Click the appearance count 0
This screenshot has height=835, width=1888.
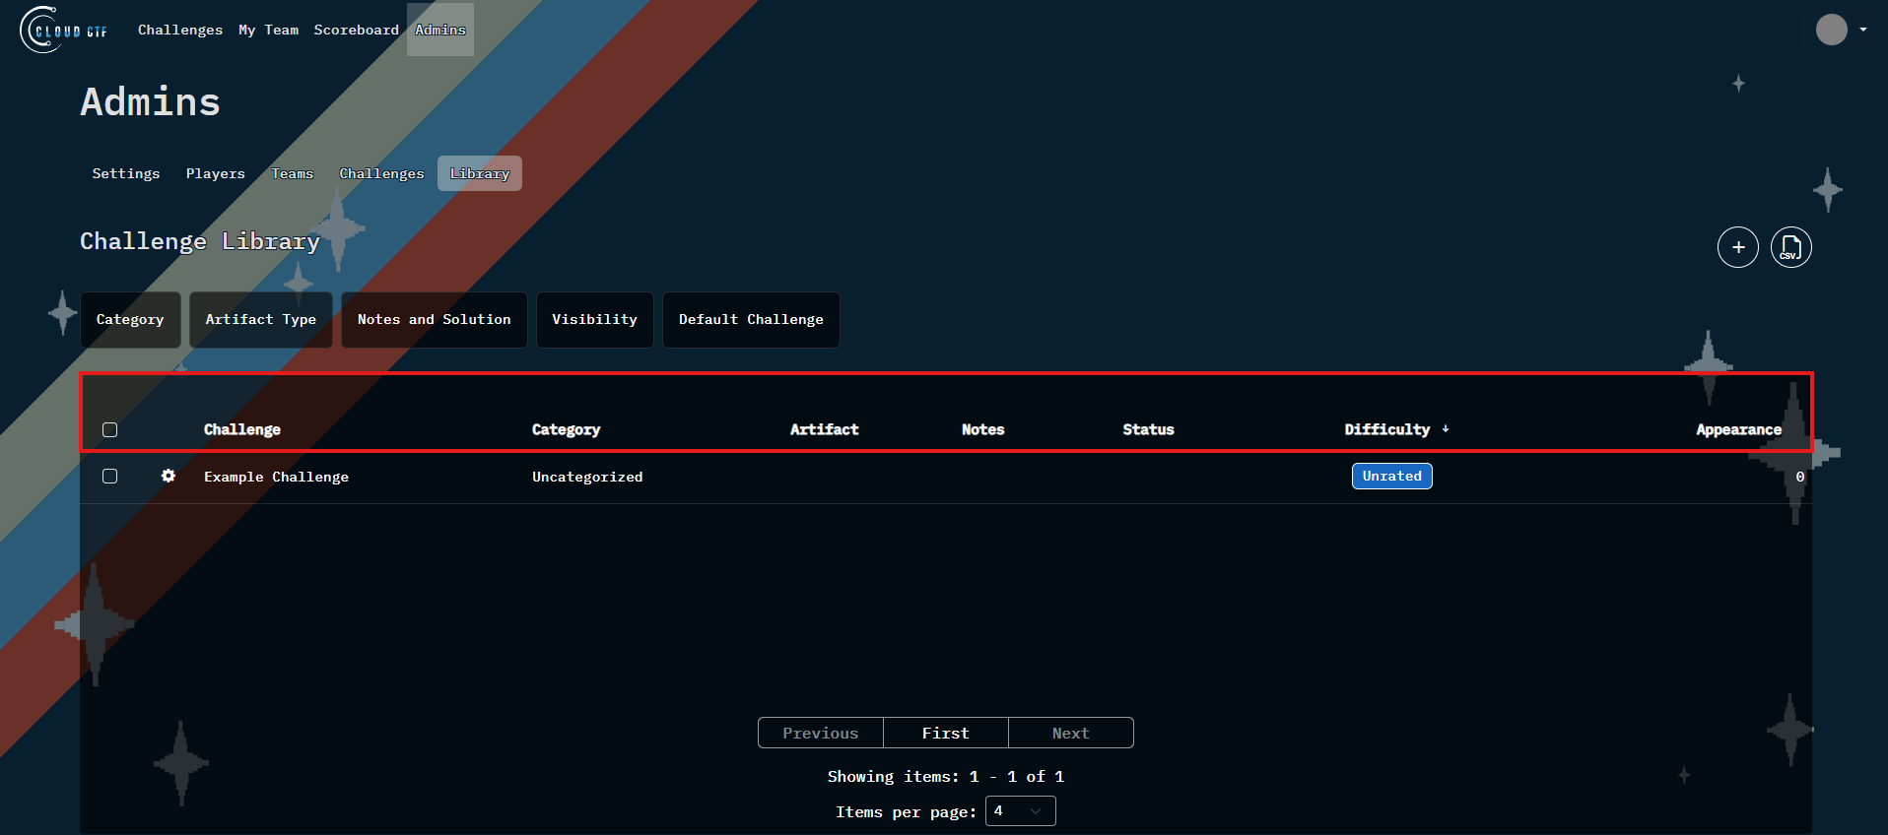point(1799,477)
